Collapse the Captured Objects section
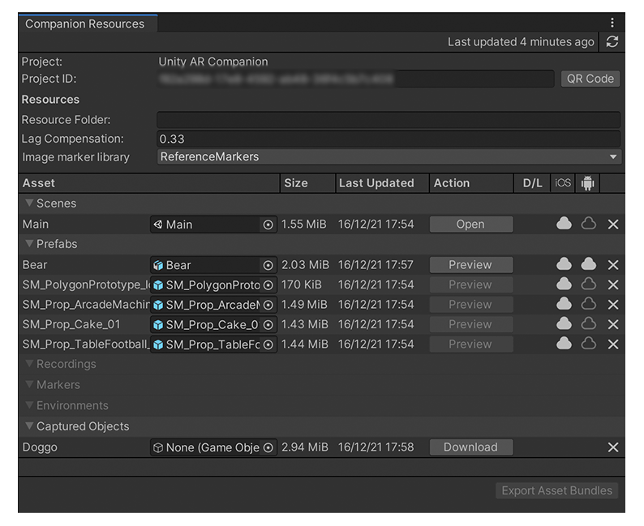This screenshot has width=644, height=526. [x=30, y=427]
